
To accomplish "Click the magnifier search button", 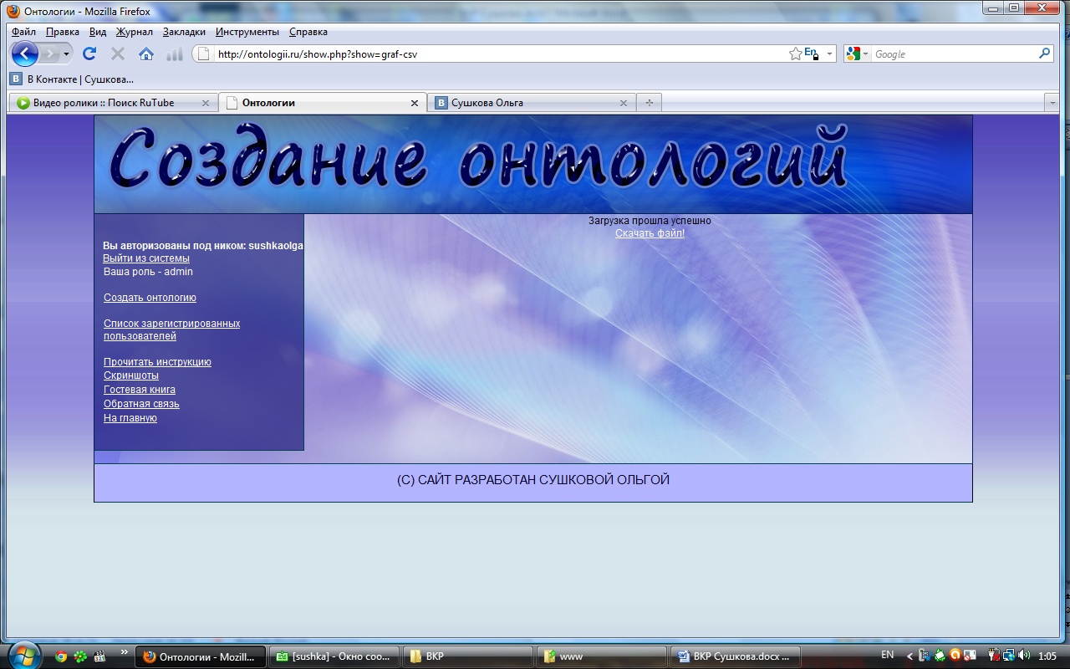I will coord(1044,54).
